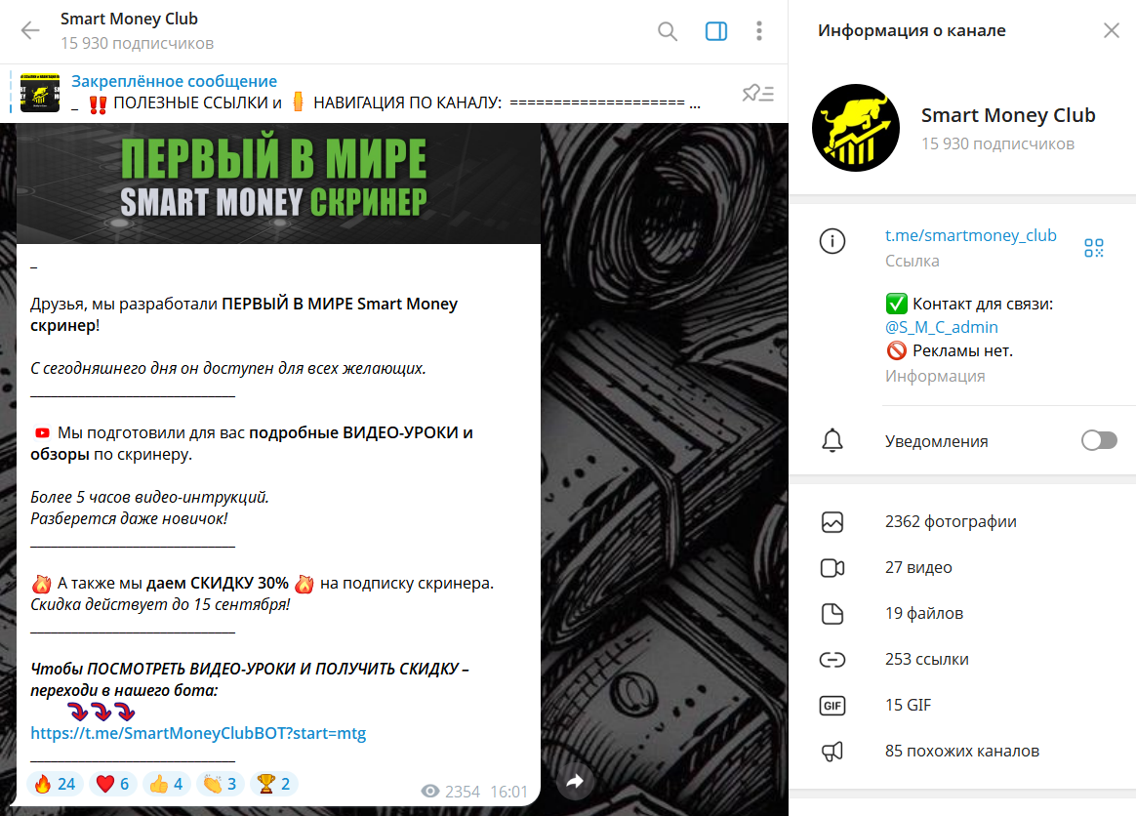
Task: Open the @S_M_C_admin contact
Action: 941,328
